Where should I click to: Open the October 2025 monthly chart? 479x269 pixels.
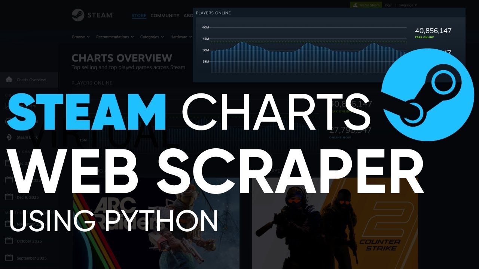29,241
